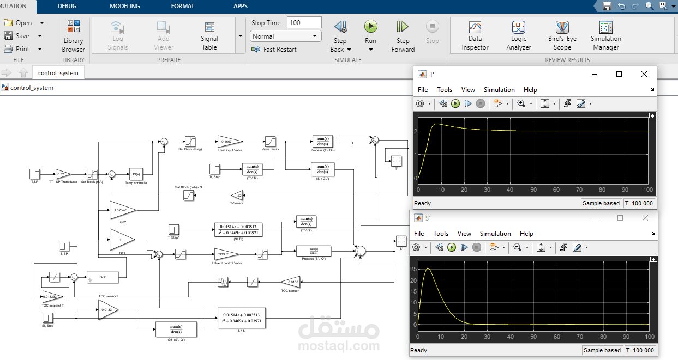Click the Stop Time input field
Viewport: 678px width, 360px height.
click(304, 23)
